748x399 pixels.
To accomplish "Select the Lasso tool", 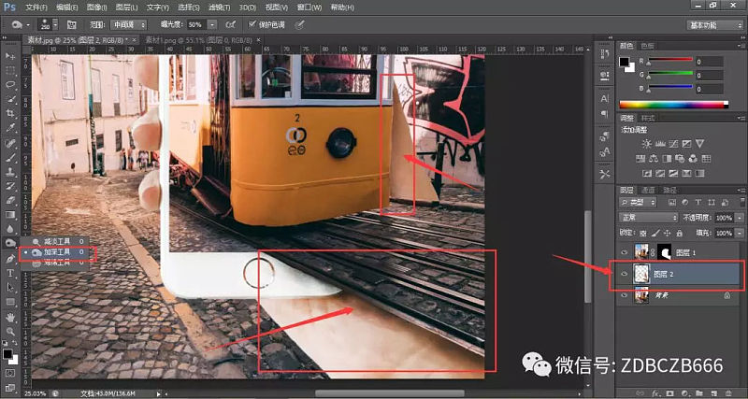I will [9, 85].
